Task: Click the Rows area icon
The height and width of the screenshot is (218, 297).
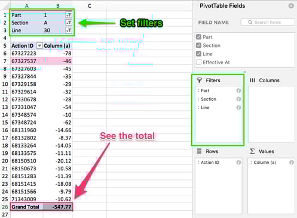Action: [x=199, y=151]
